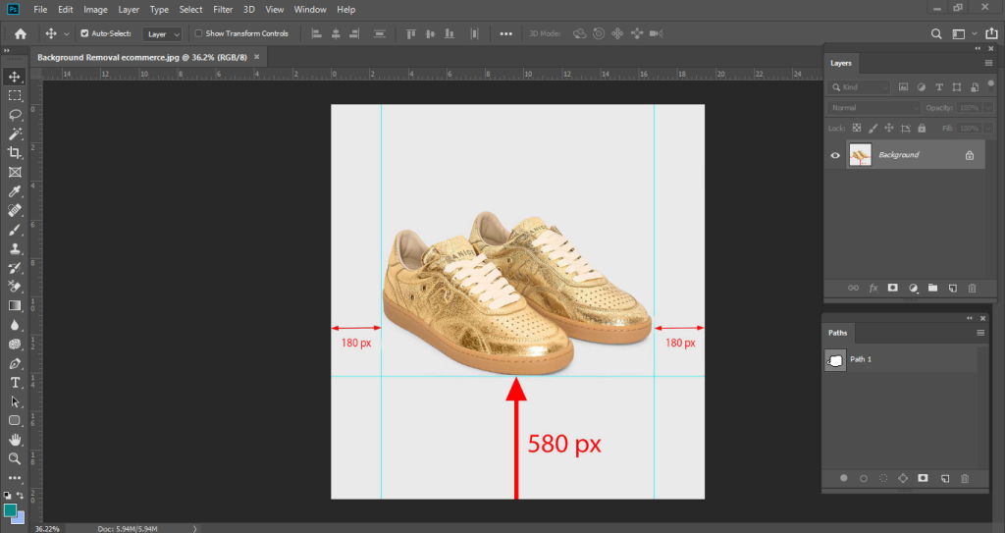Select the History Brush tool

(x=15, y=268)
